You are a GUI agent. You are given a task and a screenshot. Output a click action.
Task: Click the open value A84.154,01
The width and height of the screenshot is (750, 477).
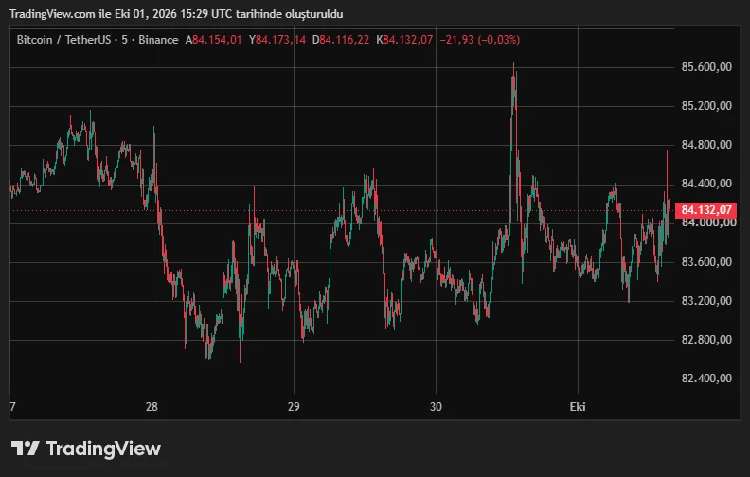point(213,40)
